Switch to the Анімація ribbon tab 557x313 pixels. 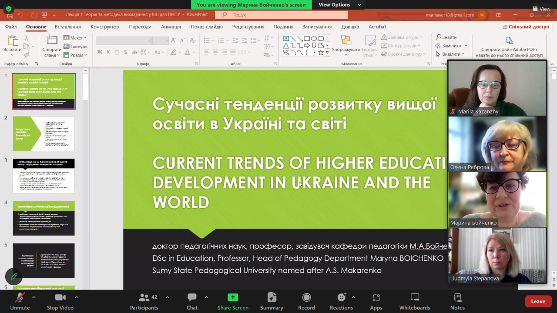coord(171,27)
